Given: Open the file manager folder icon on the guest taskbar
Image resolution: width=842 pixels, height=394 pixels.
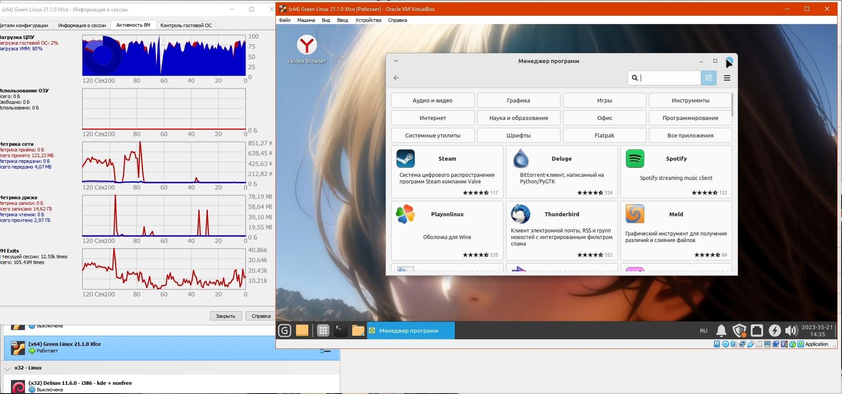Looking at the screenshot, I should (x=358, y=331).
